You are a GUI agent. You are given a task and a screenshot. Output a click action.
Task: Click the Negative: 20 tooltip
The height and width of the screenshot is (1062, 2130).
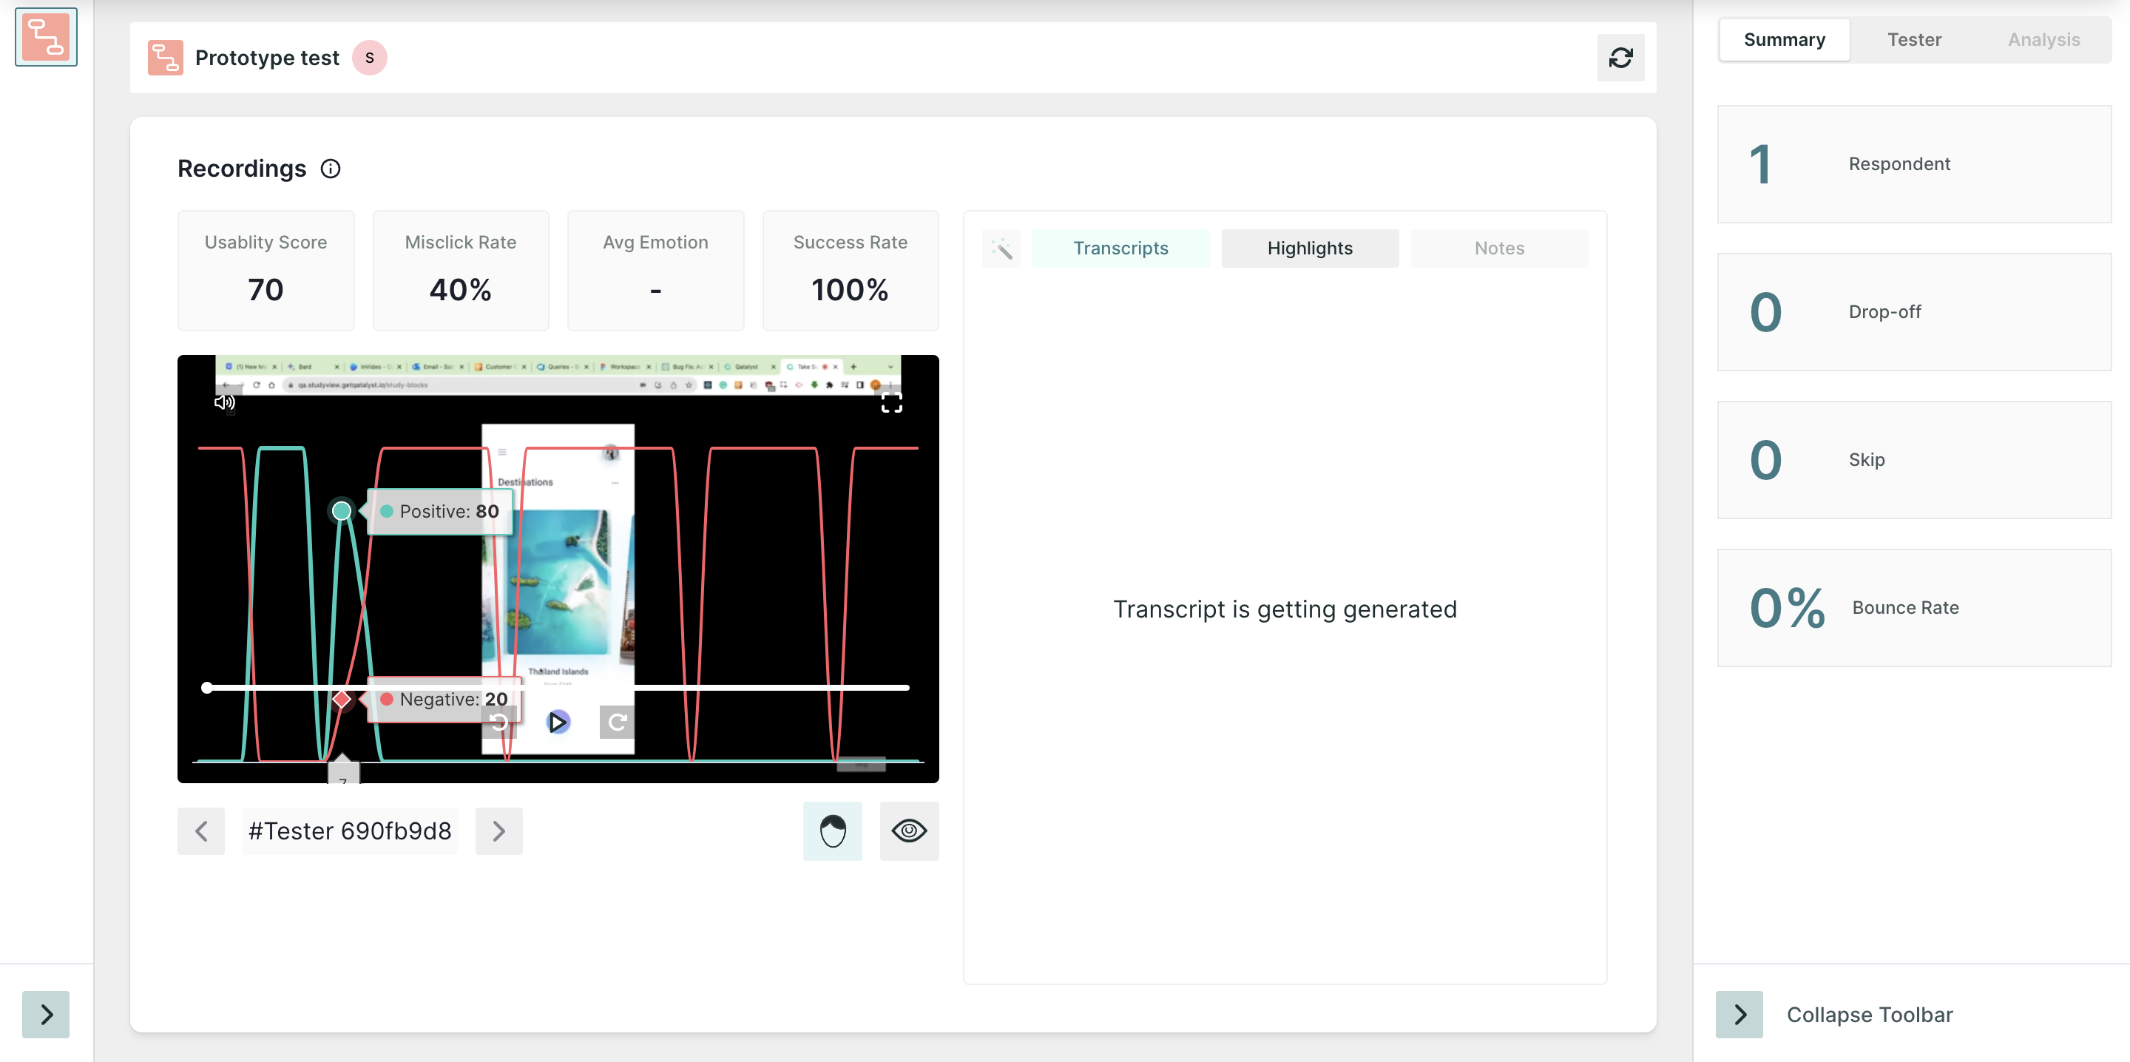pyautogui.click(x=444, y=700)
